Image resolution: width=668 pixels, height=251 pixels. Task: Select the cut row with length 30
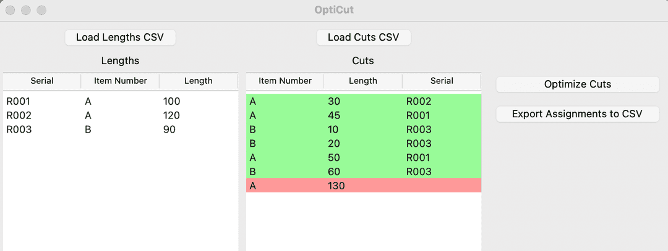(363, 101)
